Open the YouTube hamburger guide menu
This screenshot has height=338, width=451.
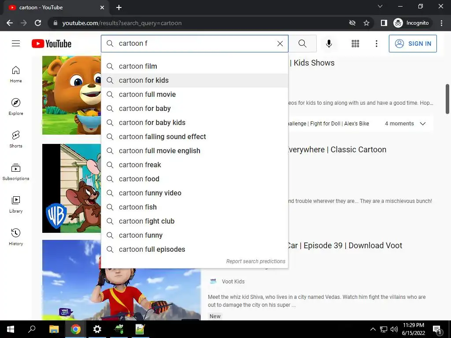[x=16, y=44]
